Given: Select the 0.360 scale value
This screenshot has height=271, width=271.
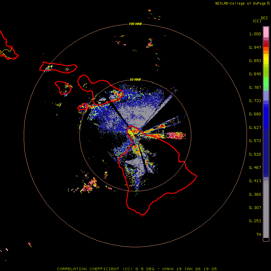Looking at the screenshot, I should pos(255,195).
